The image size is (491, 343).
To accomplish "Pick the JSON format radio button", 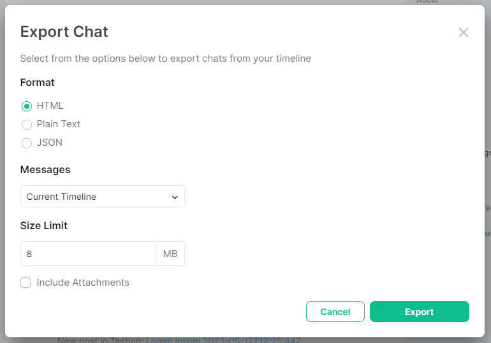I will click(x=27, y=143).
